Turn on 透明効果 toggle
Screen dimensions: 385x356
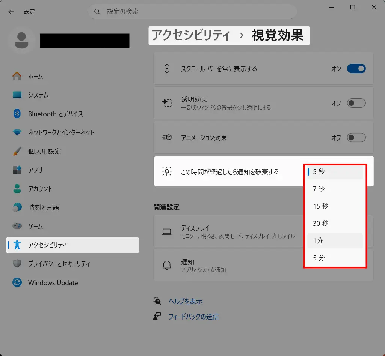tap(356, 103)
